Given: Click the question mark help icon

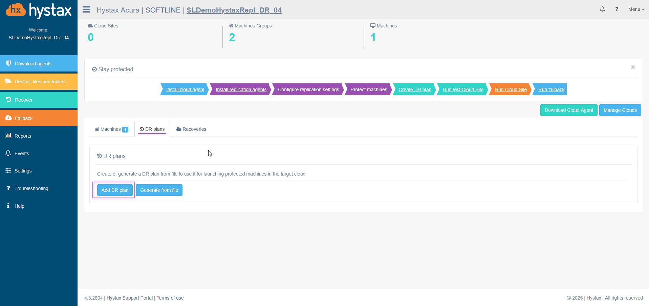Looking at the screenshot, I should (616, 9).
